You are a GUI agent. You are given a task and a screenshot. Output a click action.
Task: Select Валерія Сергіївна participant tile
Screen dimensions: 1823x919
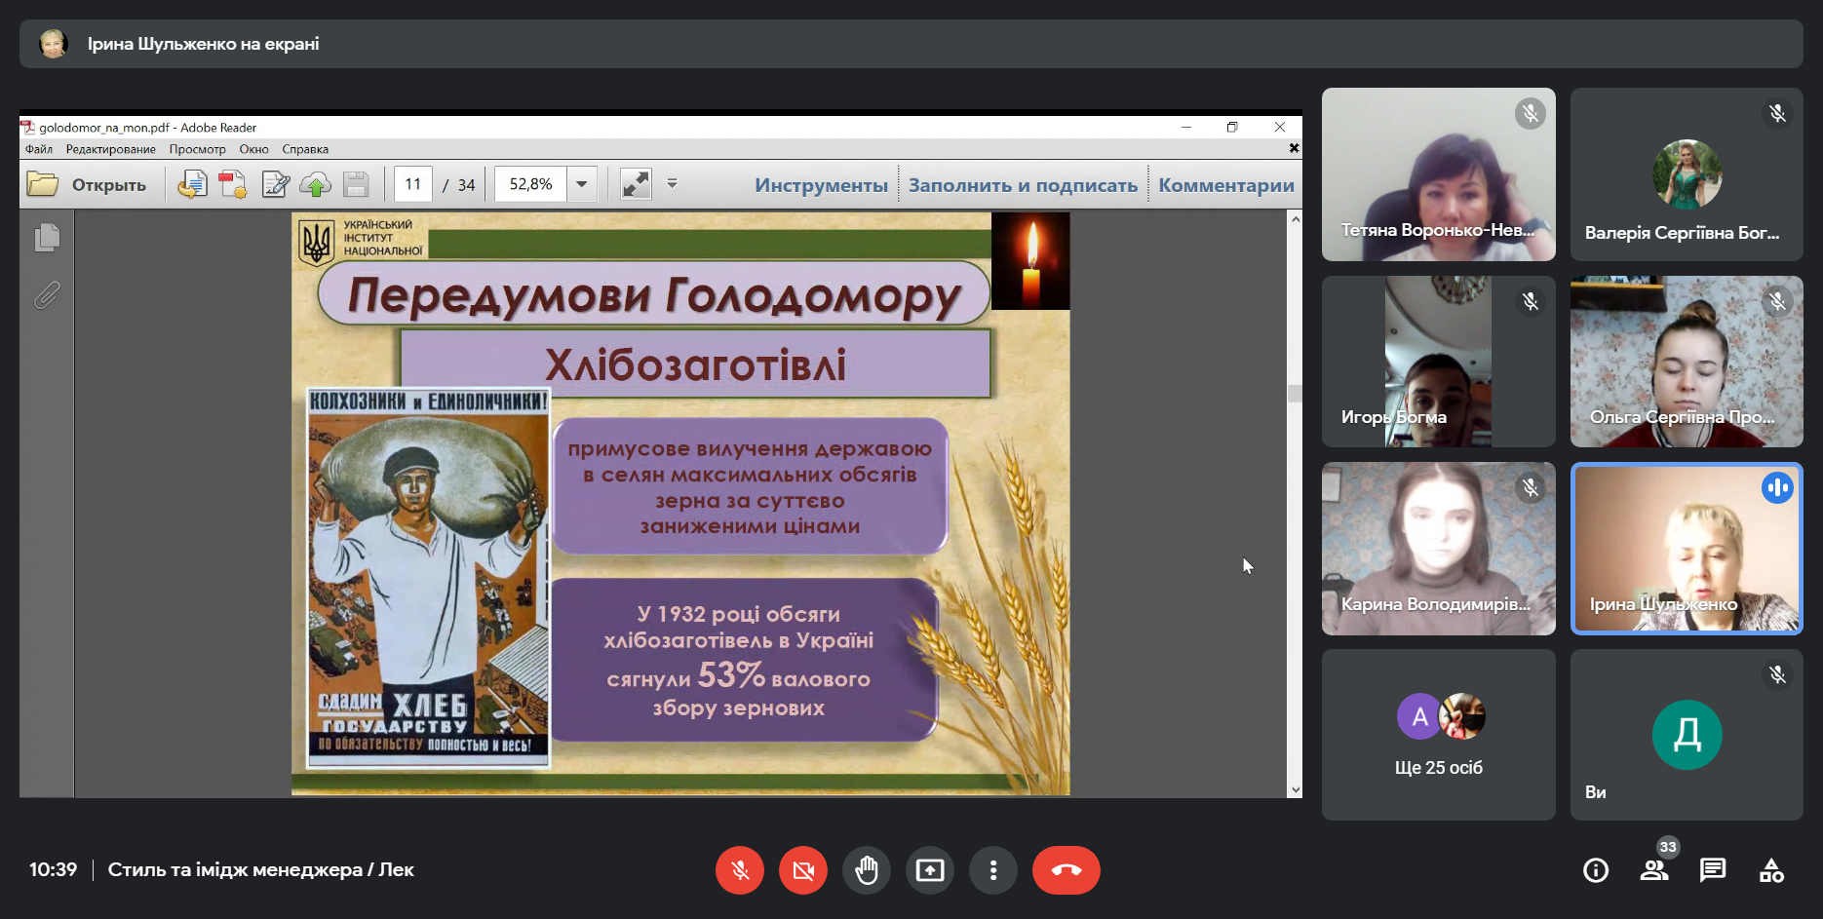pos(1687,174)
